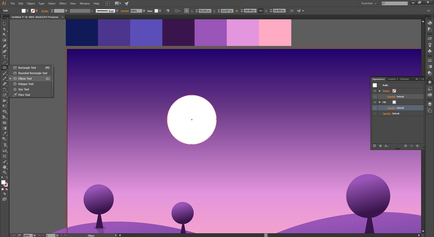
Task: Select the Eyedropper tool
Action: pyautogui.click(x=4, y=134)
